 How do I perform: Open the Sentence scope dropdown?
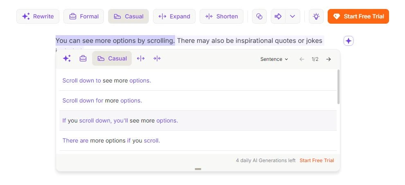274,59
